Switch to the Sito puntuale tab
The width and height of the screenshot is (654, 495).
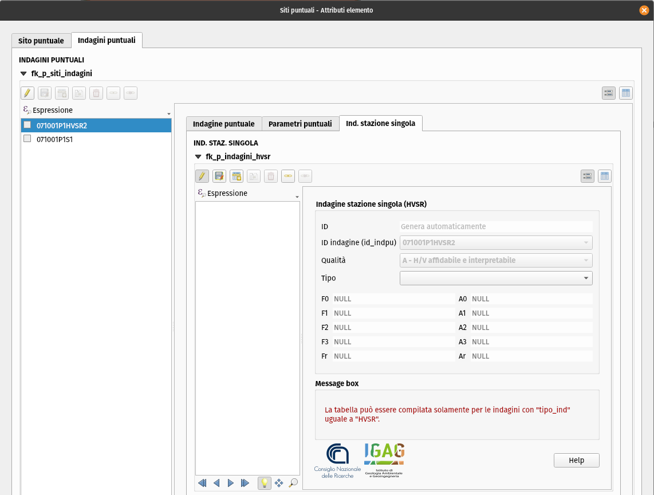[41, 41]
